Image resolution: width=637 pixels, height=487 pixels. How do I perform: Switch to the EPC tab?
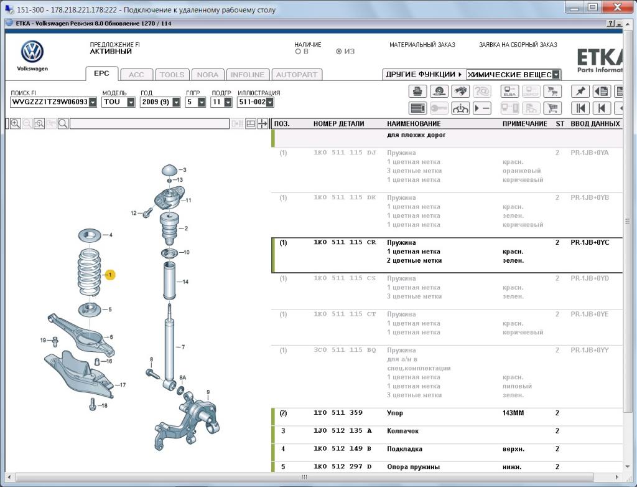(101, 73)
